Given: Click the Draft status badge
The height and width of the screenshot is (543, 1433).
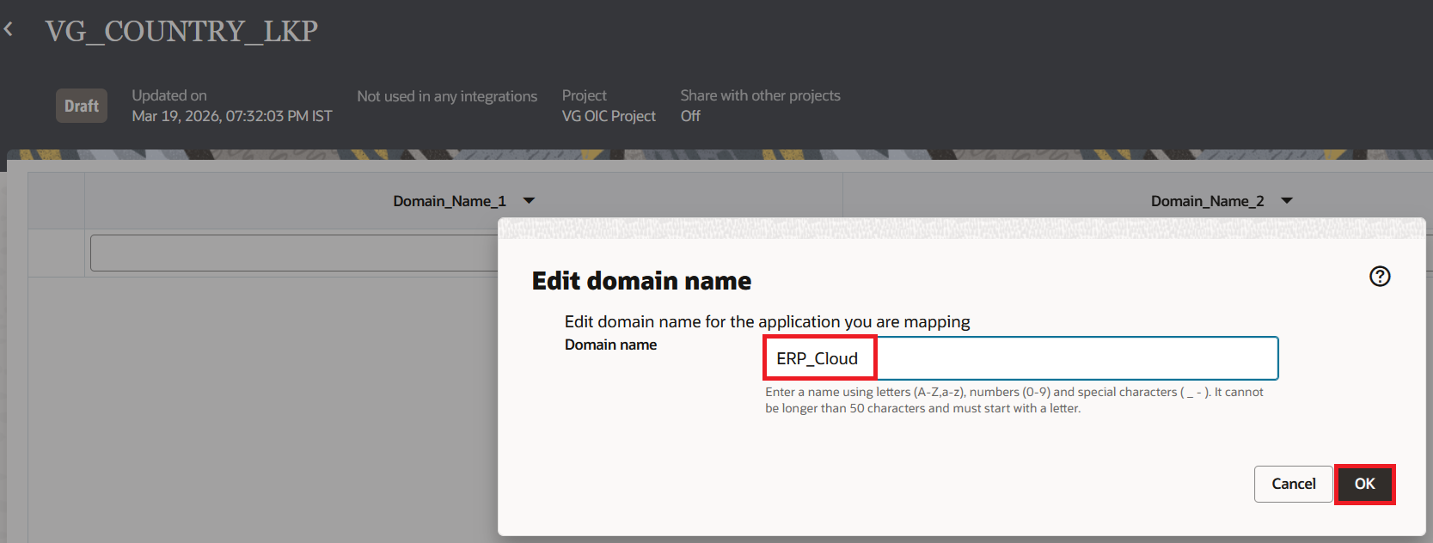Looking at the screenshot, I should pos(82,106).
